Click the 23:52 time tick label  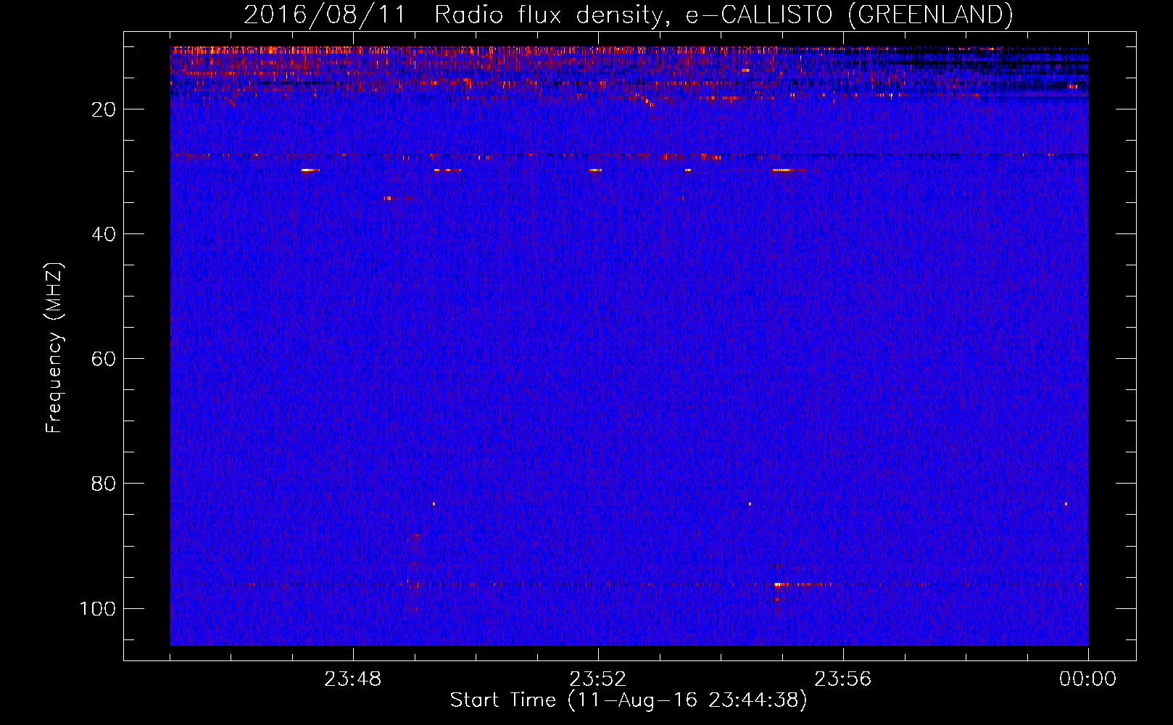click(x=597, y=679)
